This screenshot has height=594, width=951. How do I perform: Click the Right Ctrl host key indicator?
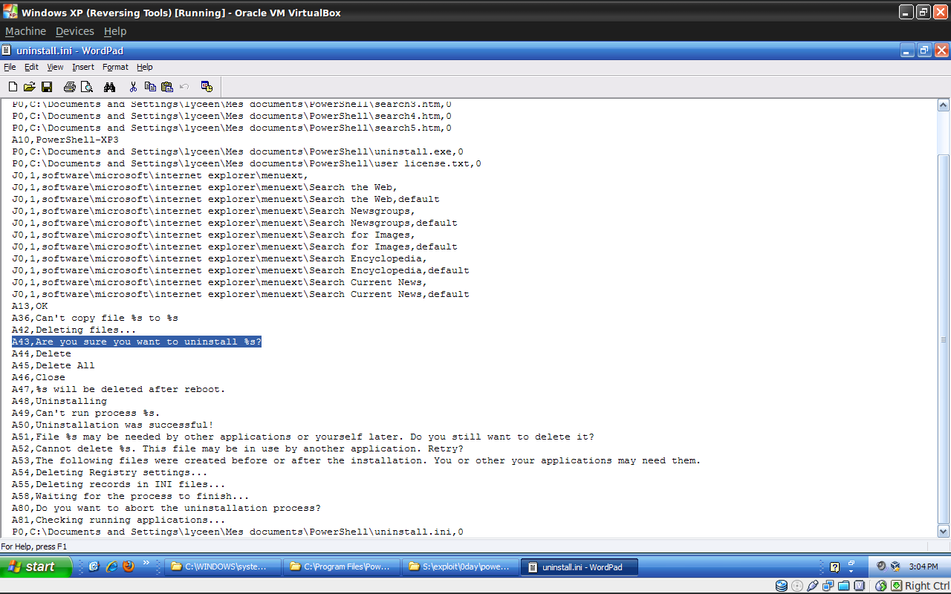(926, 586)
